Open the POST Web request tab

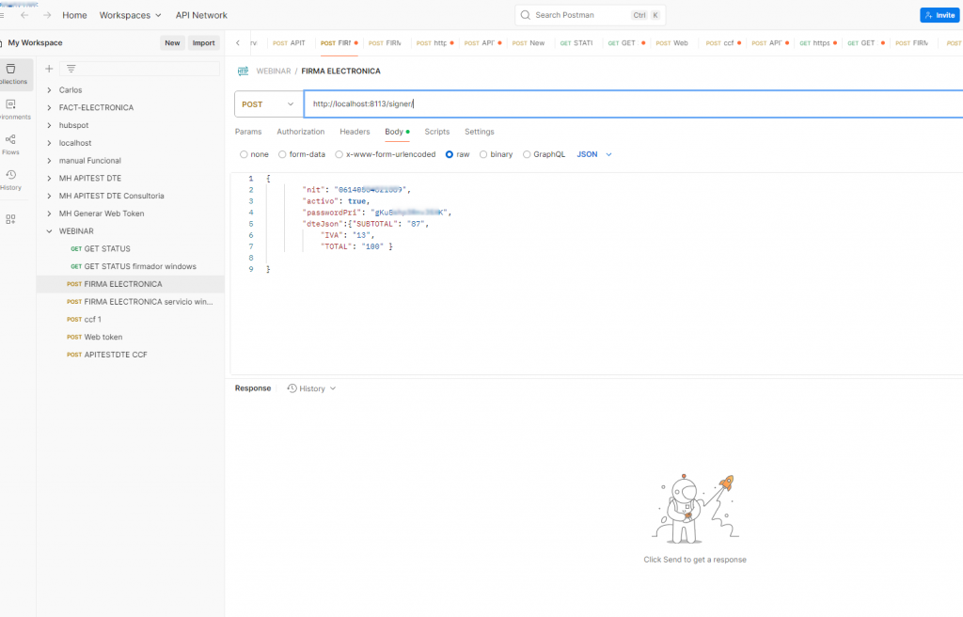671,43
